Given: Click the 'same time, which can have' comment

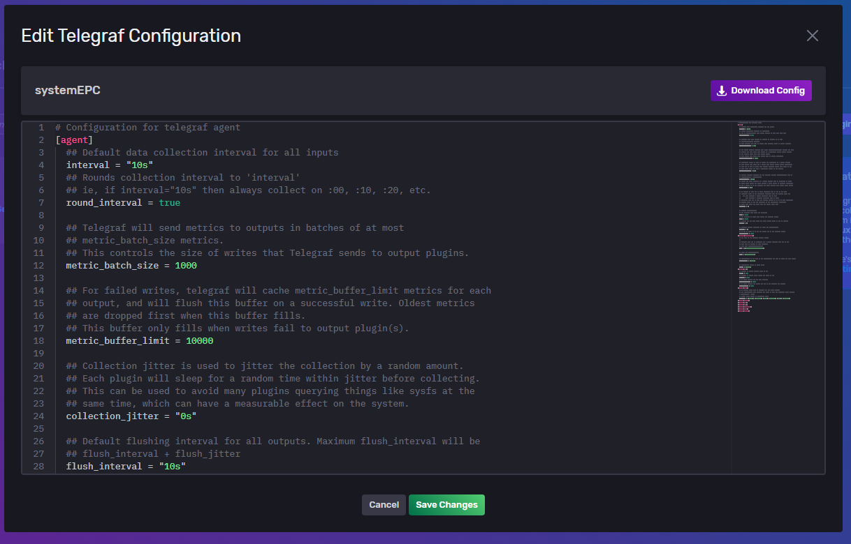Looking at the screenshot, I should (x=238, y=404).
